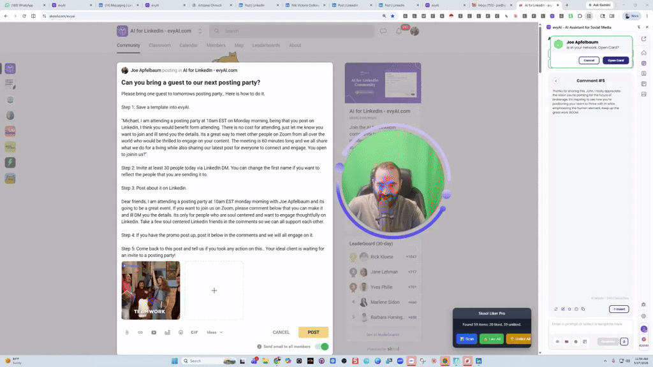653x367 pixels.
Task: Bookmark page with the star icon
Action: point(392,16)
